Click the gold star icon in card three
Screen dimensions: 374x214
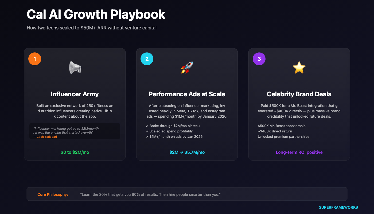[299, 67]
